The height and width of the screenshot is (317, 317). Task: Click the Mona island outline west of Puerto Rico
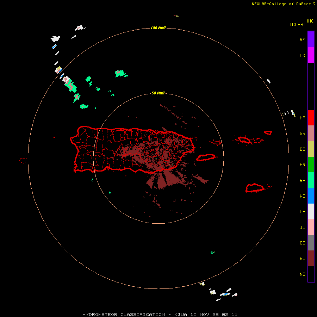23,160
